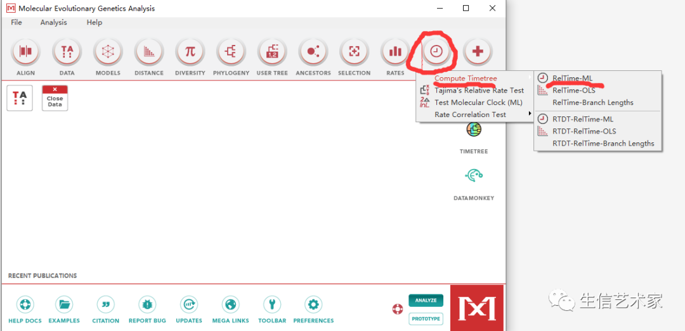
Task: Maximize the MEGA window
Action: [466, 8]
